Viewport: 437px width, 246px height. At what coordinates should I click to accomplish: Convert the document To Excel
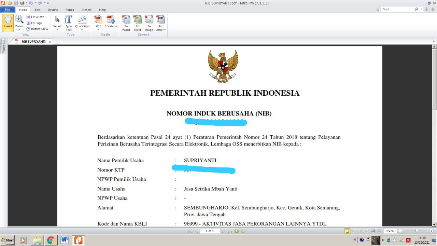138,23
